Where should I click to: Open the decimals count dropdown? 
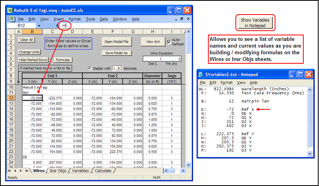119,68
